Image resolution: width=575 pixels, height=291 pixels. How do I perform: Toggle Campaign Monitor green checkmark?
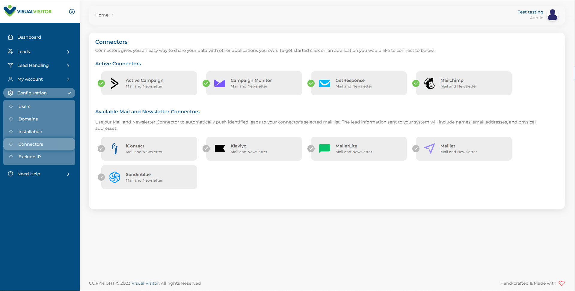(x=206, y=83)
